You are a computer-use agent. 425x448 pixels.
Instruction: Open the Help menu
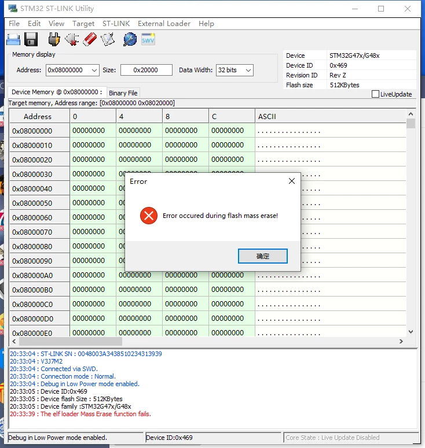pyautogui.click(x=206, y=24)
